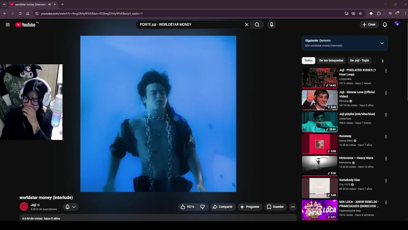Switch to worldstar money browser tab
Screen dimensions: 408x230
[31, 4]
